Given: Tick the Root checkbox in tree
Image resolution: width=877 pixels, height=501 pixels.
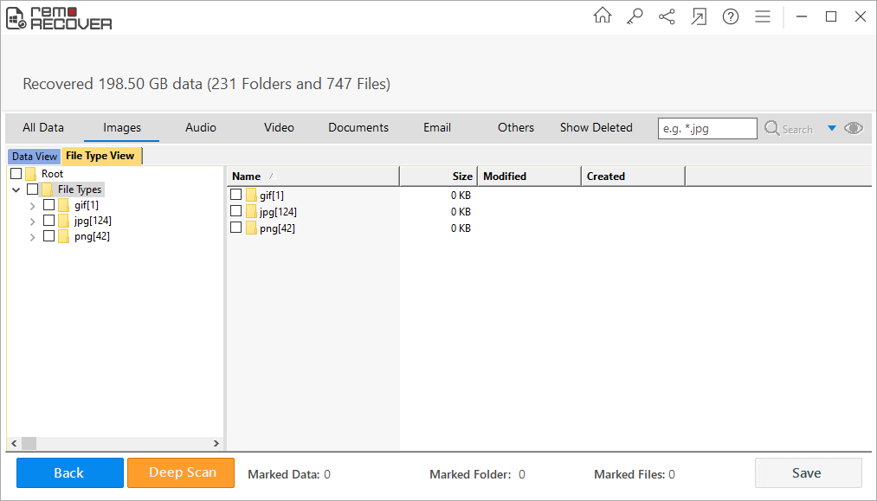Looking at the screenshot, I should 16,174.
